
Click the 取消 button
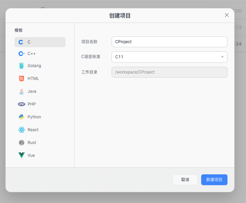(x=185, y=180)
